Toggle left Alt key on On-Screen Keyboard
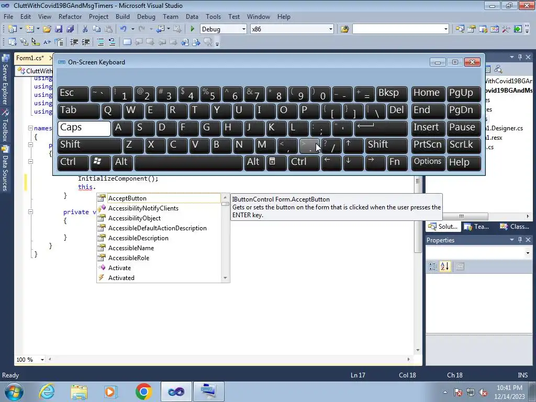Screen dimensions: 536x402 click(122, 163)
